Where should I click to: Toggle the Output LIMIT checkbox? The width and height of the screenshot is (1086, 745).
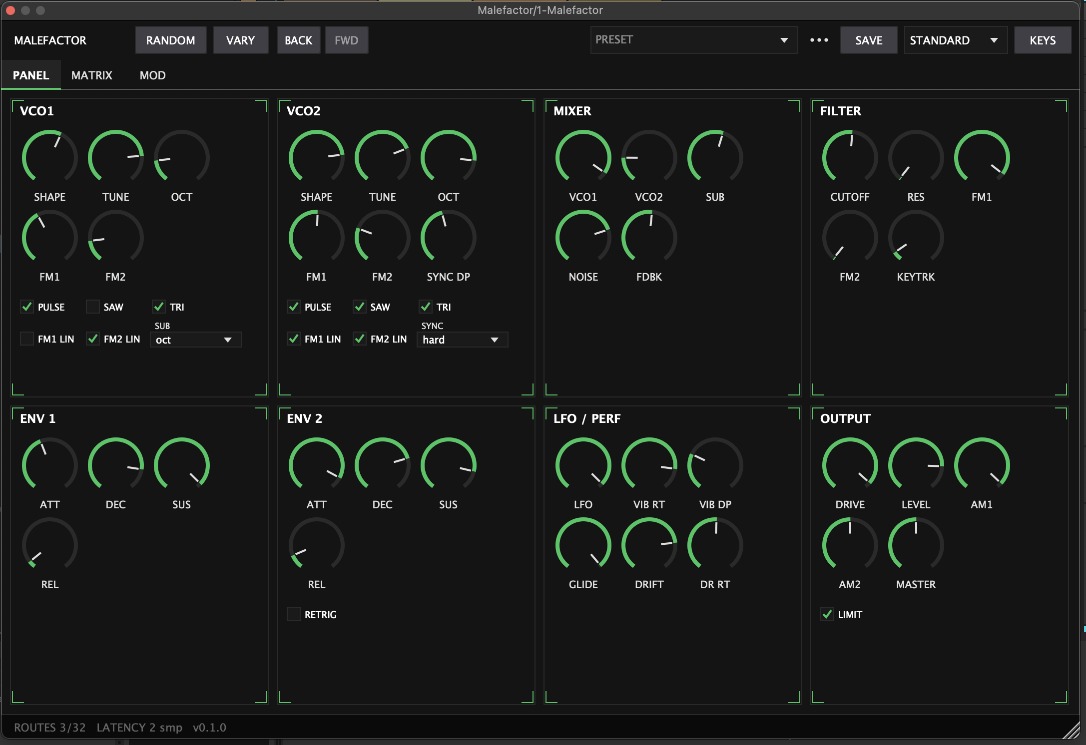[x=827, y=614]
